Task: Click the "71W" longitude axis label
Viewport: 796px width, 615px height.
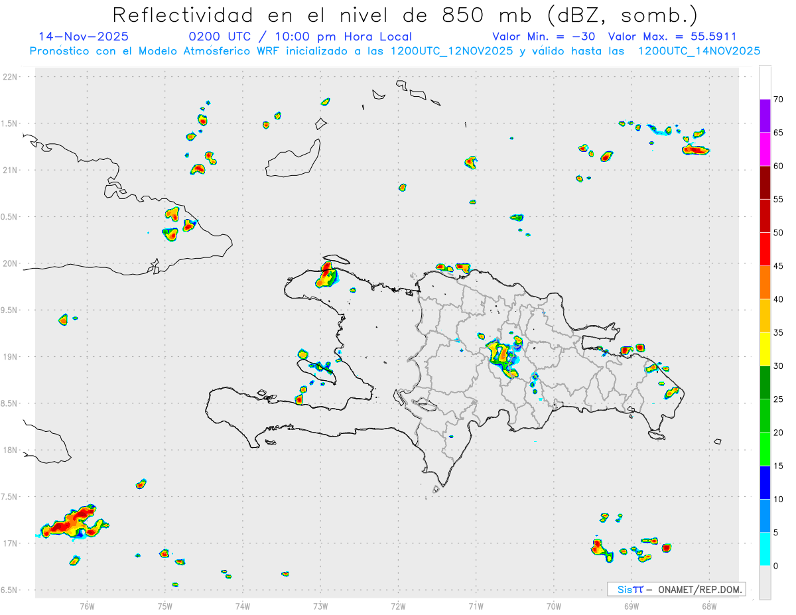Action: [476, 606]
